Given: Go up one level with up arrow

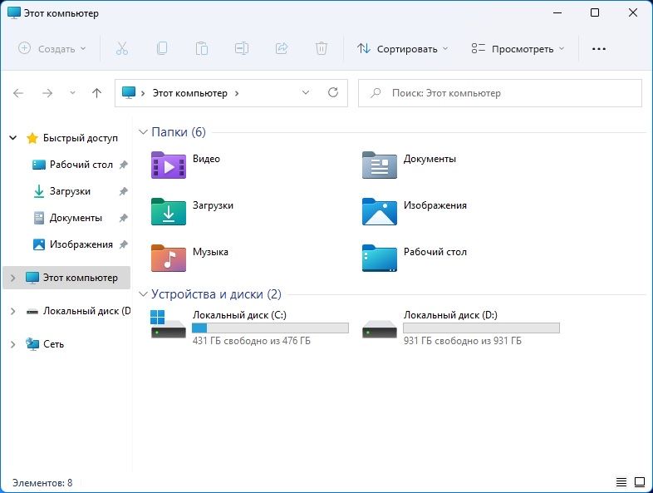Looking at the screenshot, I should (96, 93).
